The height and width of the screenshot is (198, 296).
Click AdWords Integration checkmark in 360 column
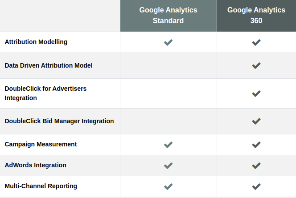(x=256, y=166)
